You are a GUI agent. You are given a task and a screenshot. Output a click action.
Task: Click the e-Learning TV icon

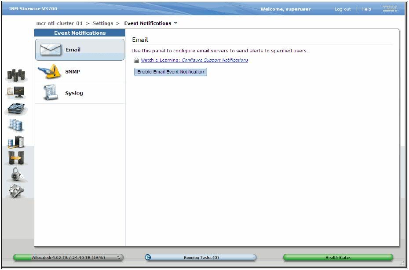tap(136, 60)
